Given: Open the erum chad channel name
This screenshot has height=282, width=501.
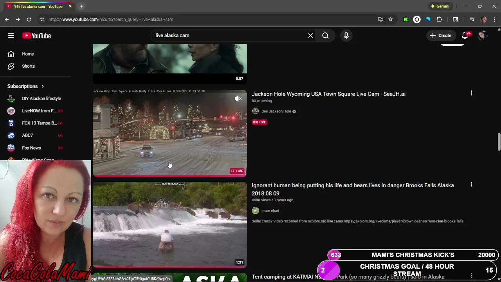Looking at the screenshot, I should (x=270, y=211).
